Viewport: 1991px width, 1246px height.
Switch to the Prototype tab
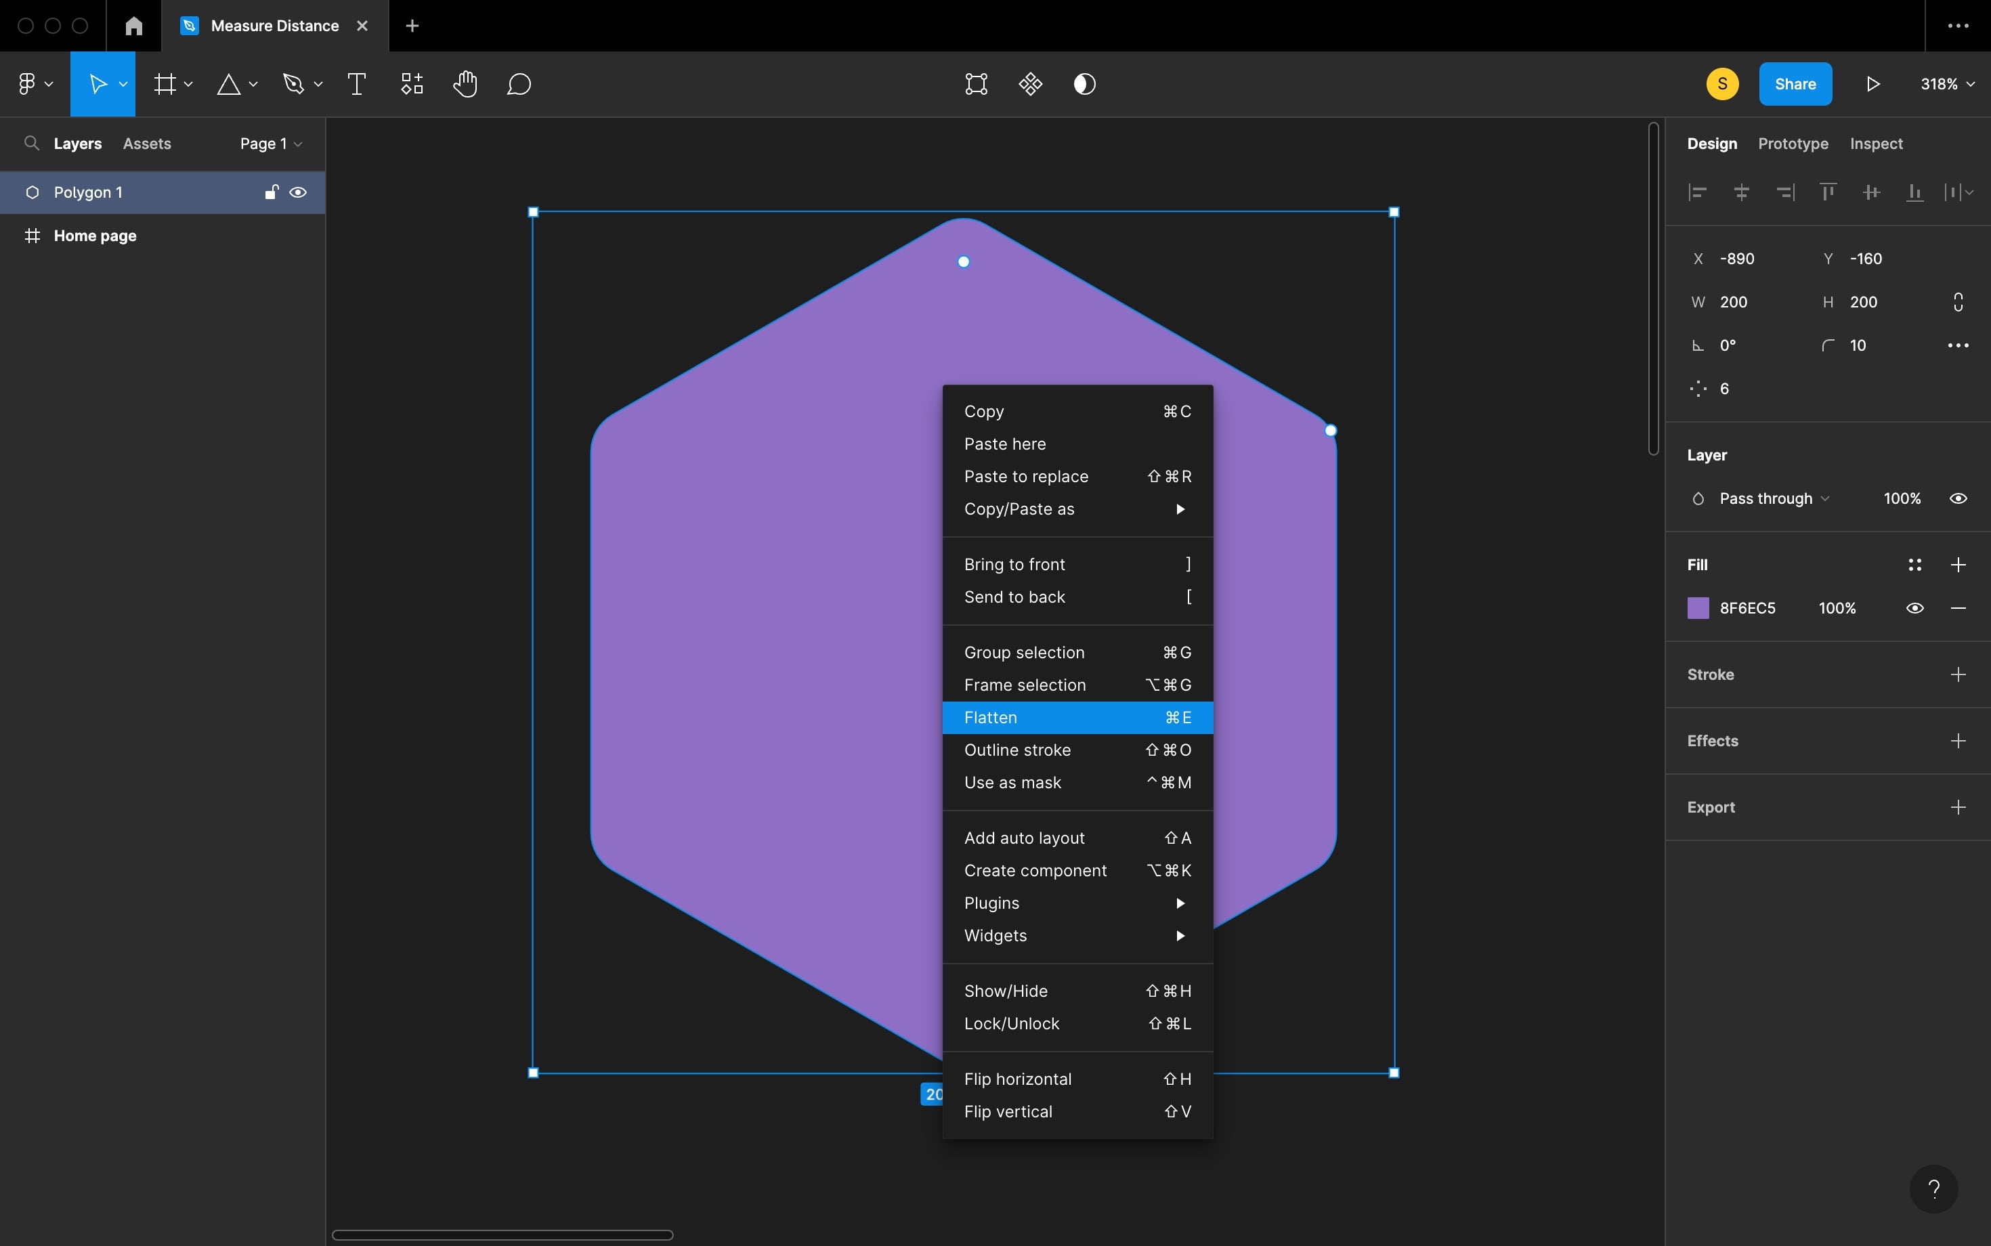[1793, 144]
